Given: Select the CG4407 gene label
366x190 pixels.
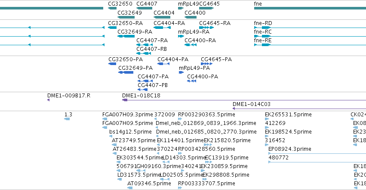Looking at the screenshot, I should tap(147, 4).
